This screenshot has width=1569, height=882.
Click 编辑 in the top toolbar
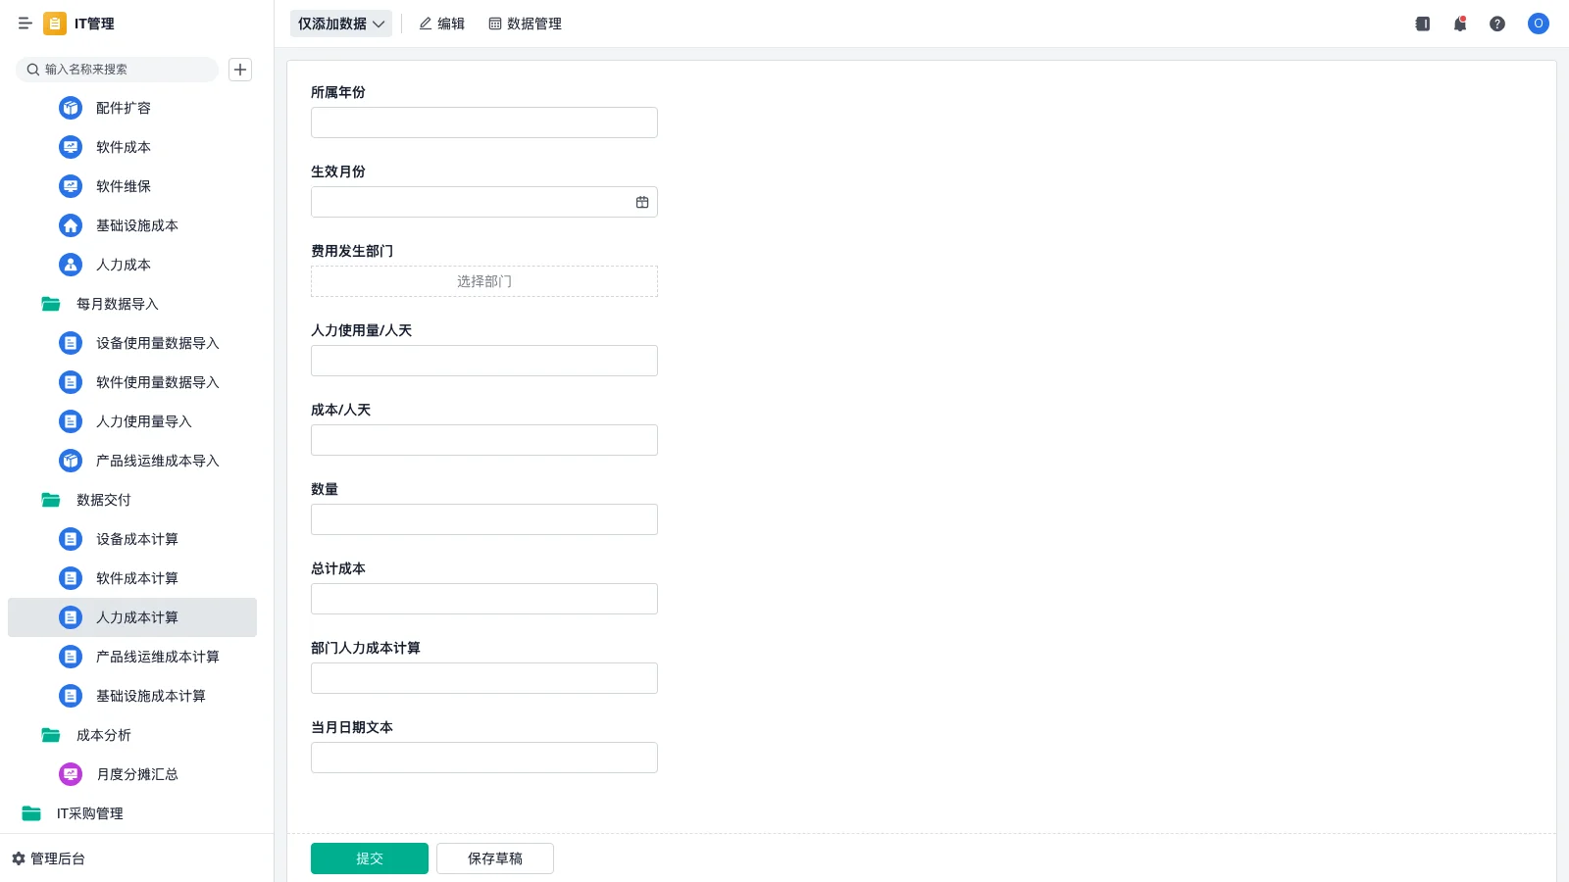tap(441, 24)
